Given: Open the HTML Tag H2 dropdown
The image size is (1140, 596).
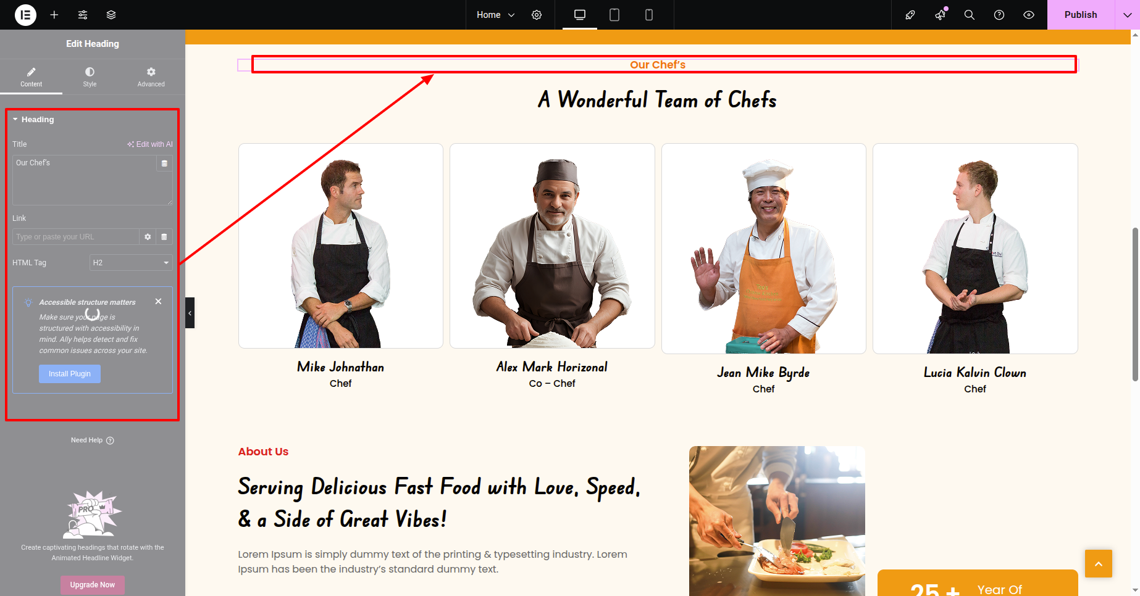Looking at the screenshot, I should [x=131, y=263].
